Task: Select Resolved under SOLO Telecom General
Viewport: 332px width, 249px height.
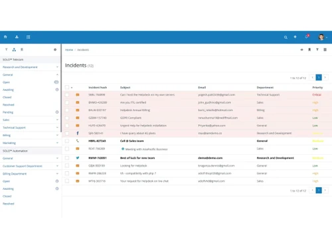Action: coord(9,105)
